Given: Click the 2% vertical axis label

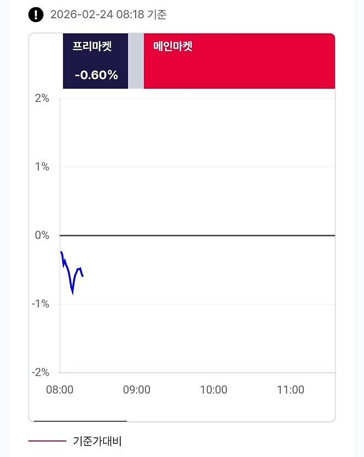Looking at the screenshot, I should pyautogui.click(x=43, y=99).
